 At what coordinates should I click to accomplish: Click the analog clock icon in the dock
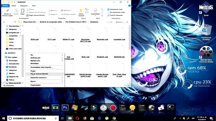pos(104,108)
